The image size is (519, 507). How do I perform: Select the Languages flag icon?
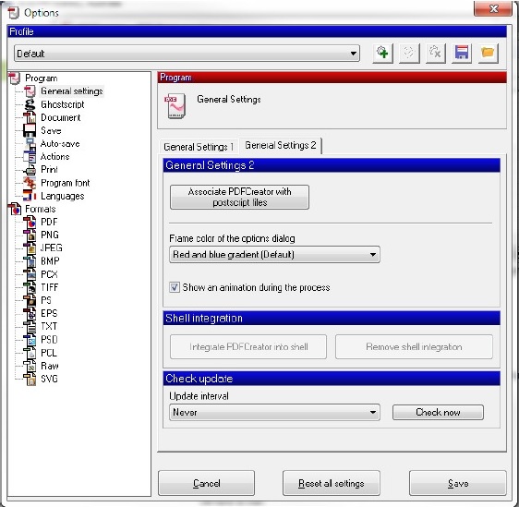click(x=30, y=196)
